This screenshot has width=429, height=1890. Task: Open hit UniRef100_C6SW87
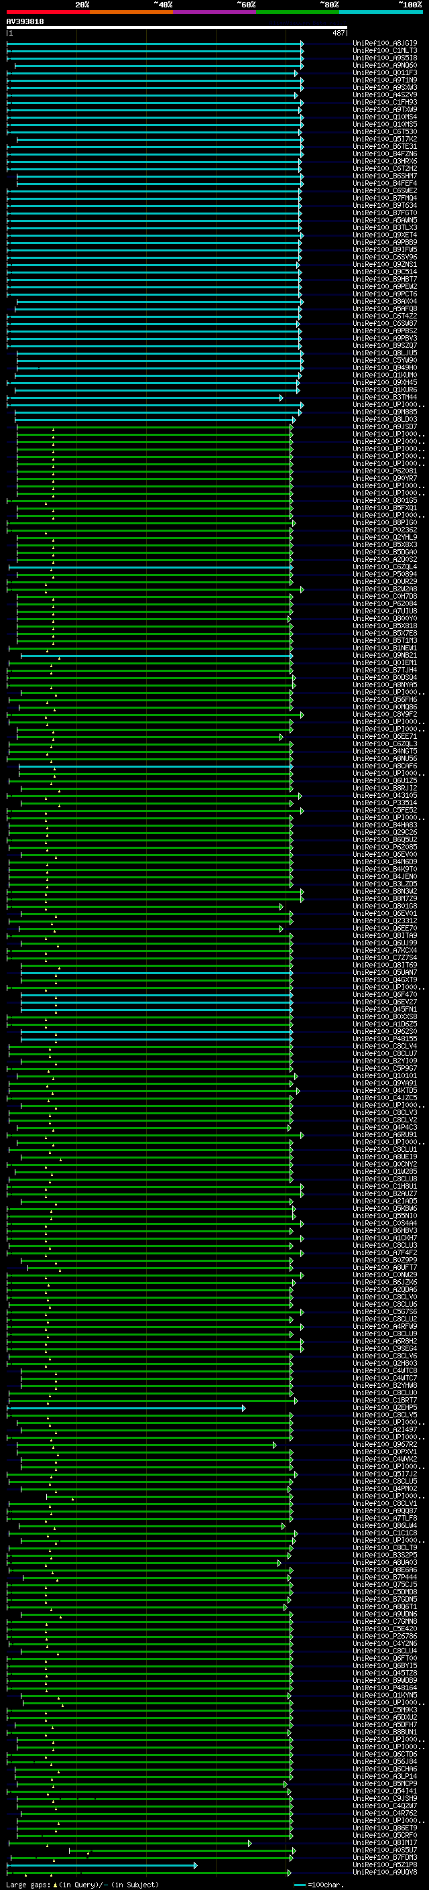click(385, 324)
